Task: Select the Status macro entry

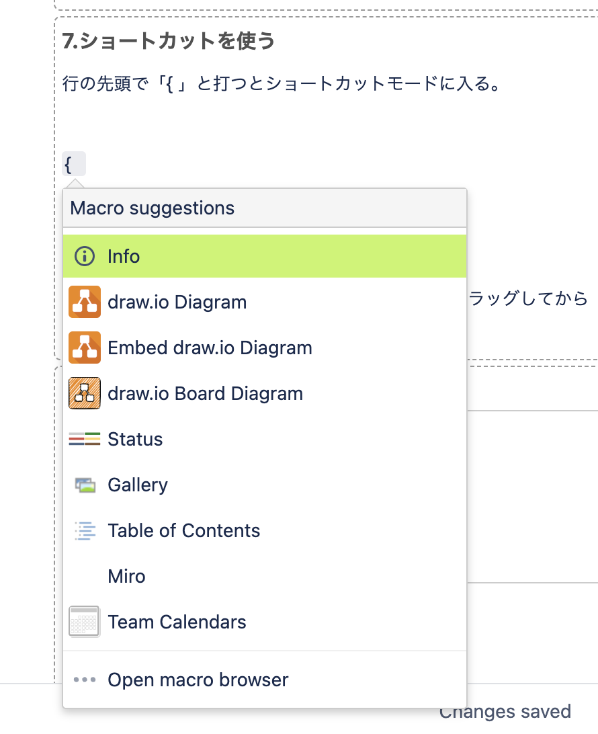Action: pos(265,439)
